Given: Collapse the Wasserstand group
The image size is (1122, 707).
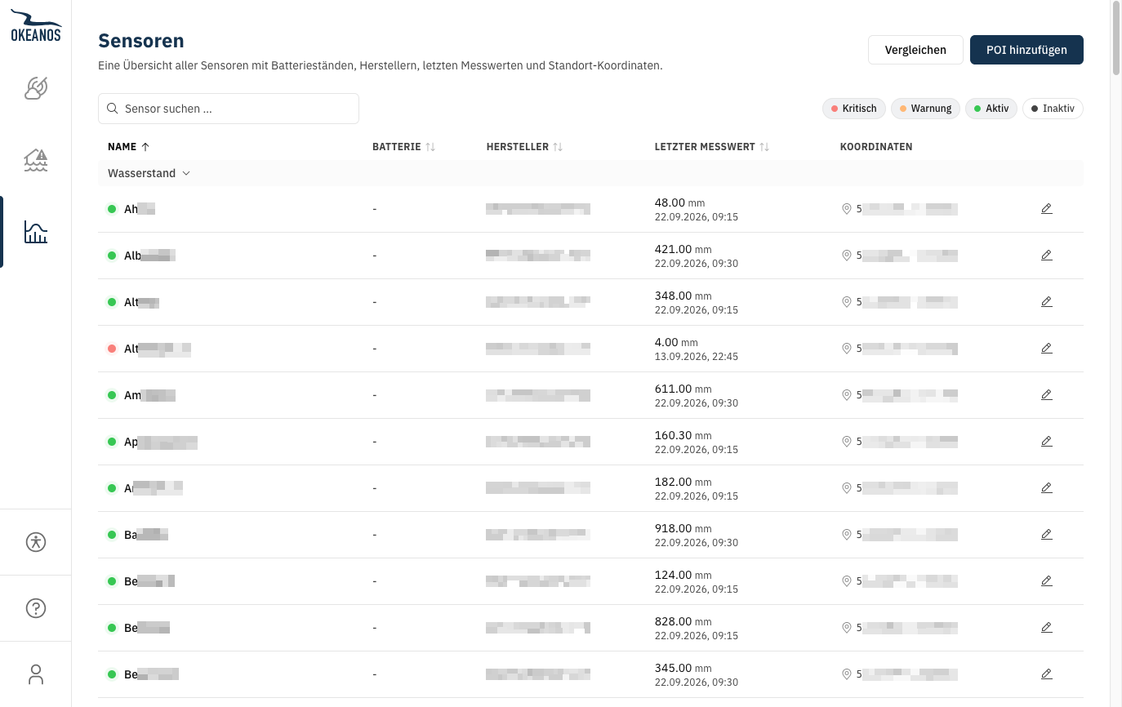Looking at the screenshot, I should [x=149, y=173].
